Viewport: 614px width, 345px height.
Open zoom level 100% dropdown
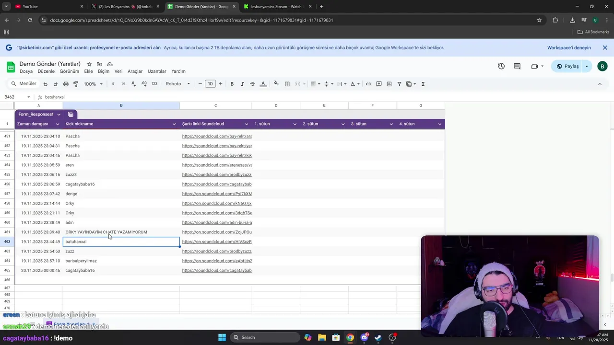94,84
